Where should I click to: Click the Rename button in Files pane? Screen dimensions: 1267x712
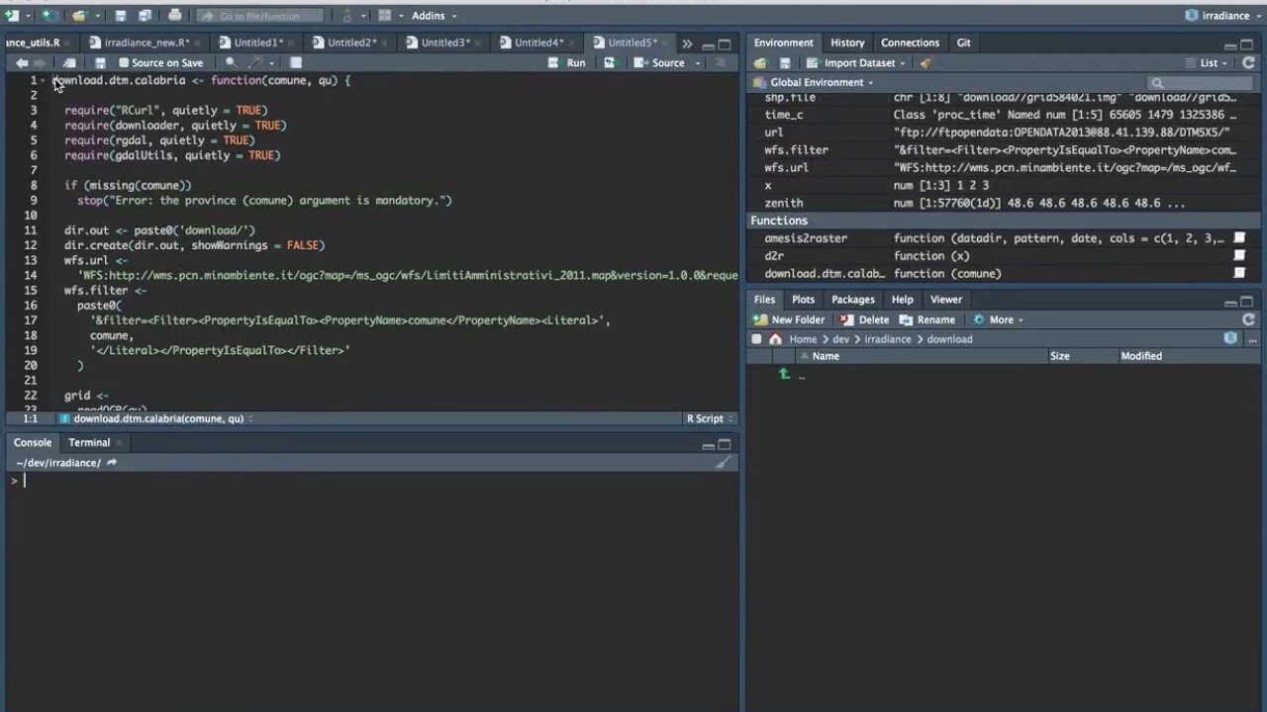coord(927,319)
